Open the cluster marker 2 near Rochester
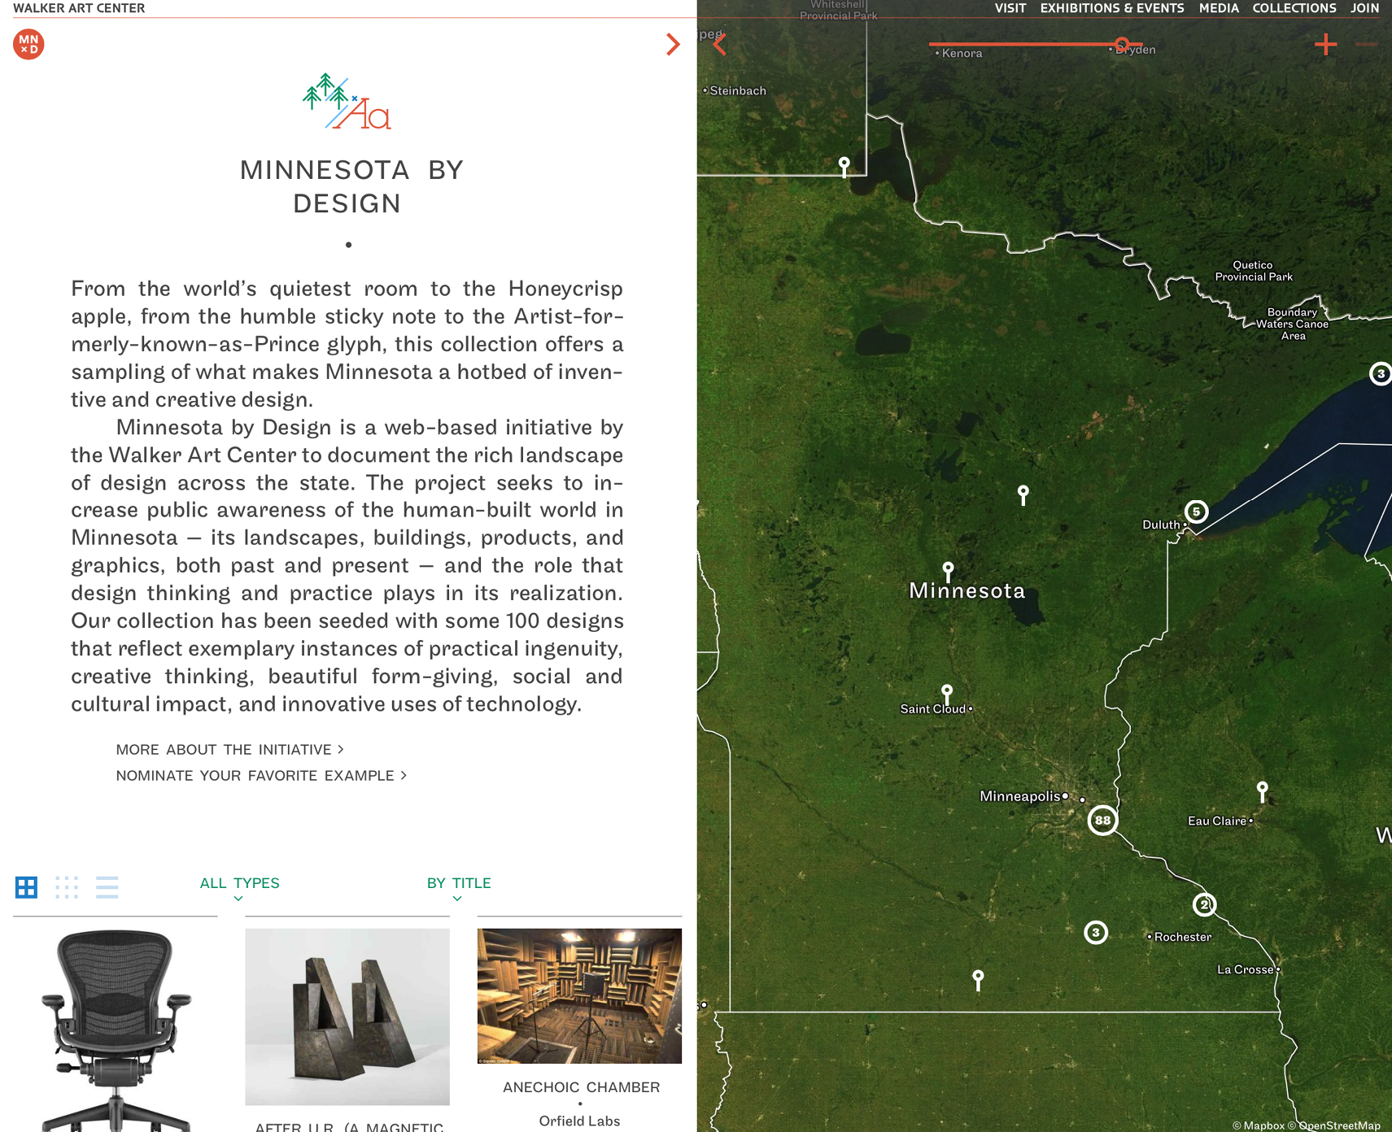 [1204, 904]
